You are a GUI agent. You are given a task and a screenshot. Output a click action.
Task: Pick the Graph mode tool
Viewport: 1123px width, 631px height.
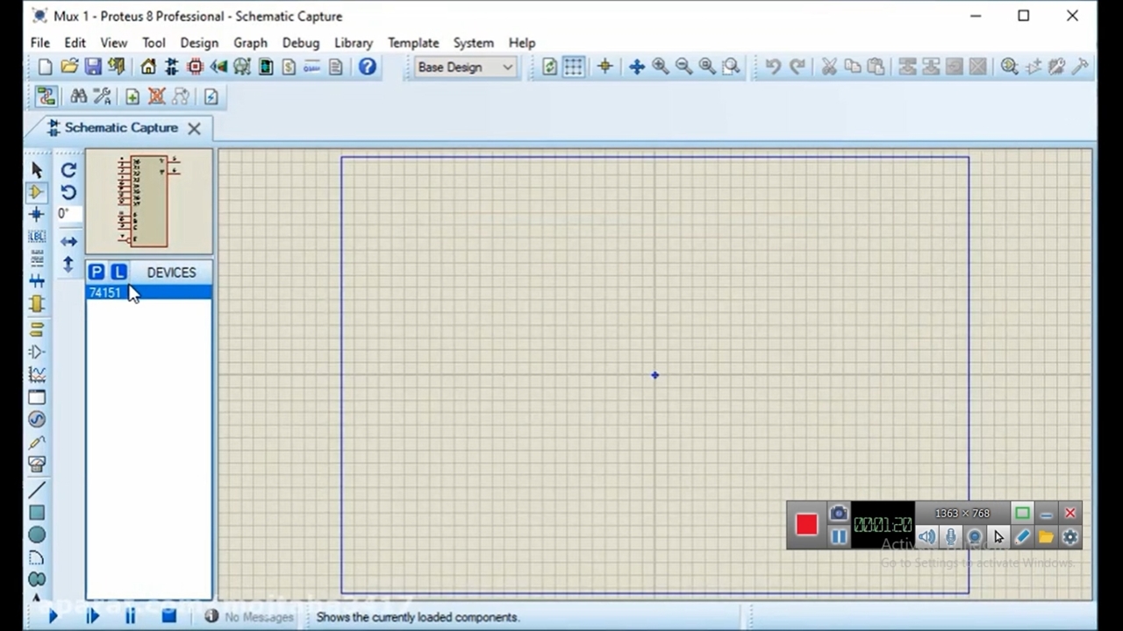tap(36, 374)
